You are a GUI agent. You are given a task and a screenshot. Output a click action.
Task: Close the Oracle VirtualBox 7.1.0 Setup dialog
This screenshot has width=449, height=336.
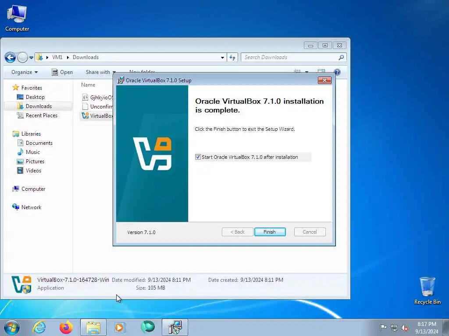tap(324, 80)
